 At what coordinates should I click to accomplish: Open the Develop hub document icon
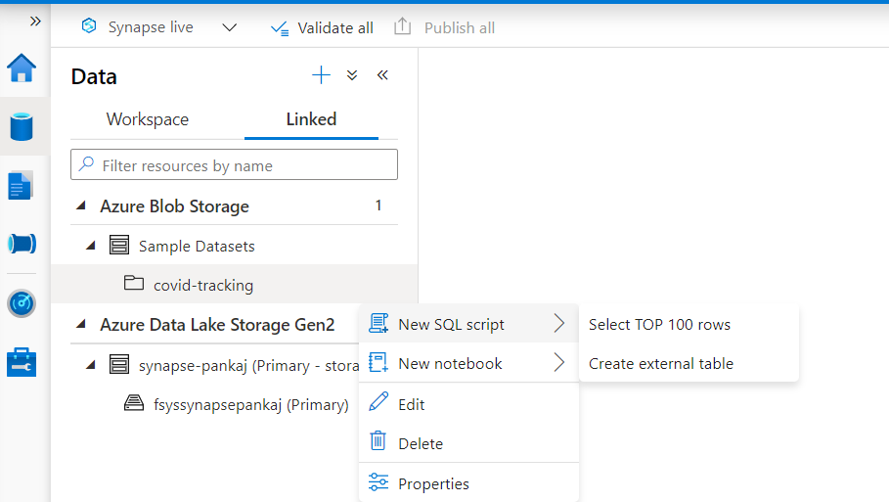21,186
